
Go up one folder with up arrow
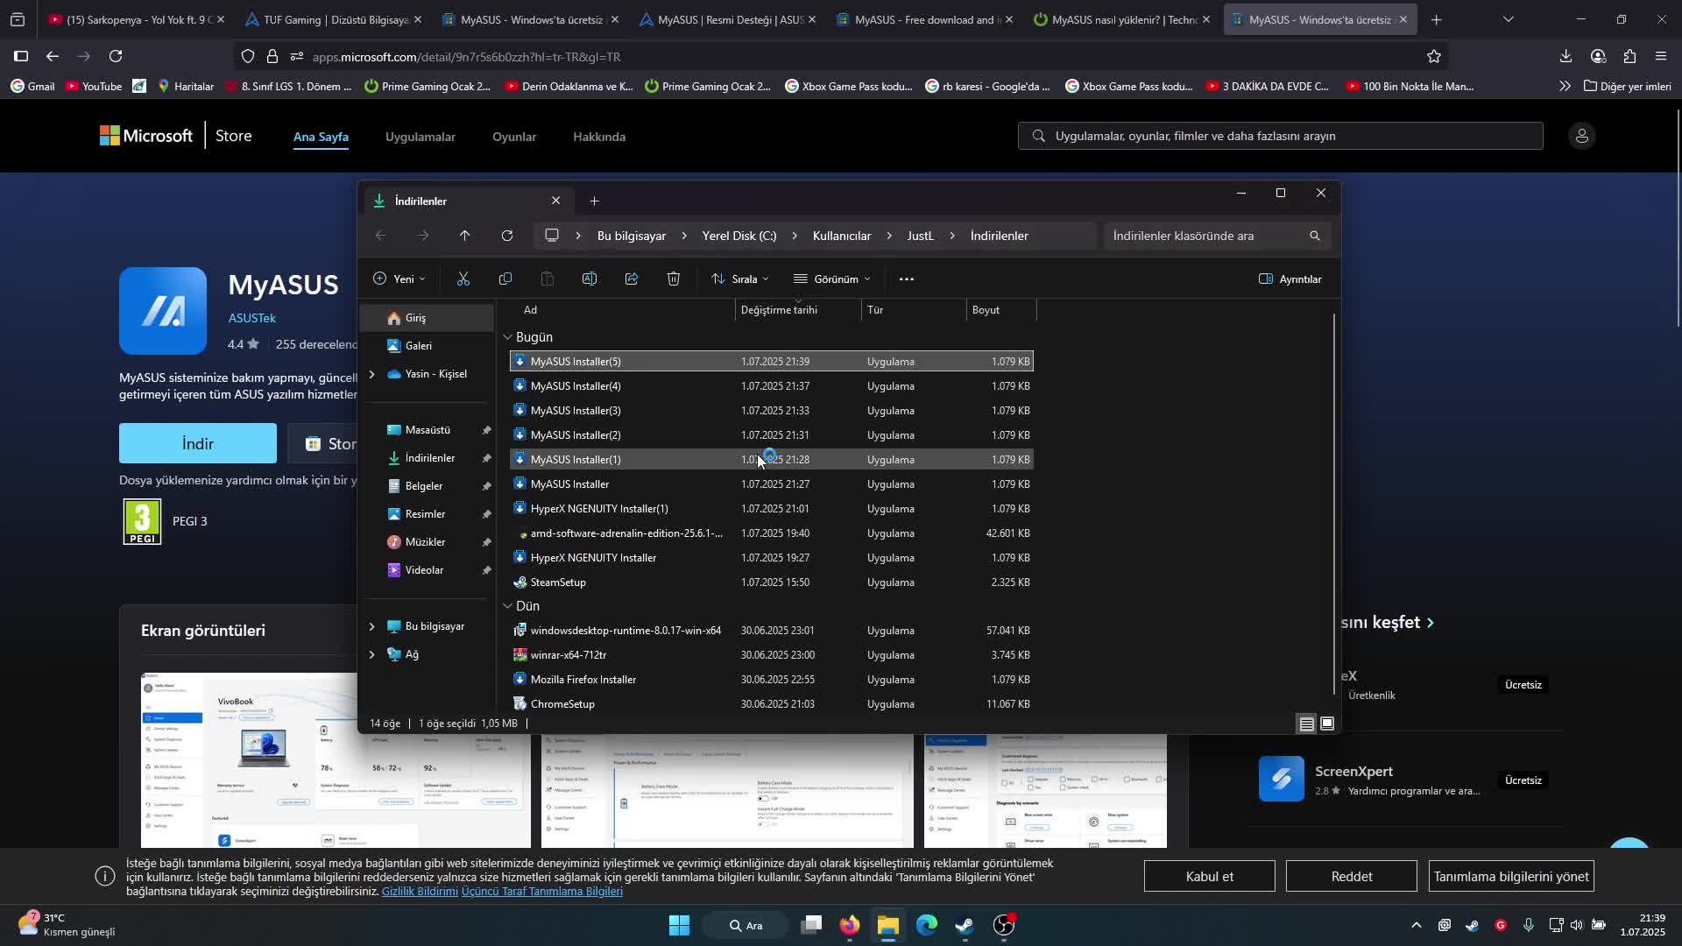[x=465, y=236]
